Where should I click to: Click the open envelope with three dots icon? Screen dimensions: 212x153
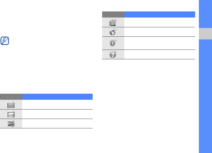click(113, 22)
